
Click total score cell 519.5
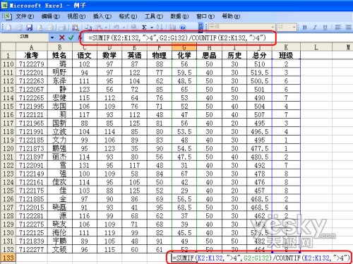tap(259, 73)
